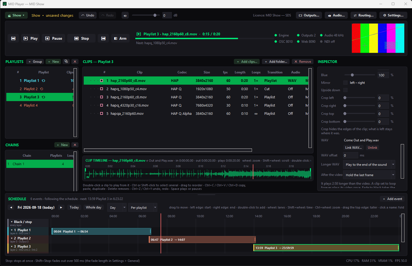
Task: Delete the selected playlist with the X
Action: [75, 62]
